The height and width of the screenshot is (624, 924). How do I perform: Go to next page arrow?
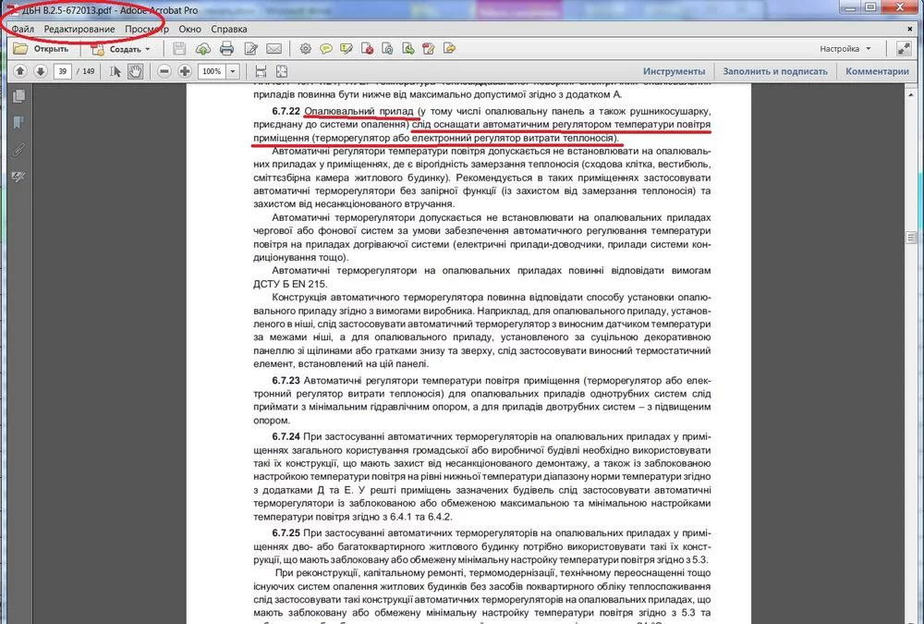tap(40, 71)
